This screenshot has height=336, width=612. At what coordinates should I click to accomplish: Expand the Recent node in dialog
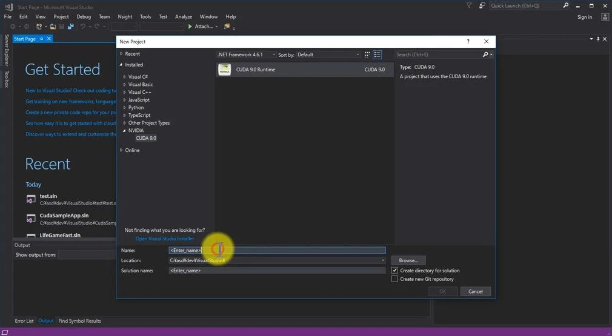[121, 54]
